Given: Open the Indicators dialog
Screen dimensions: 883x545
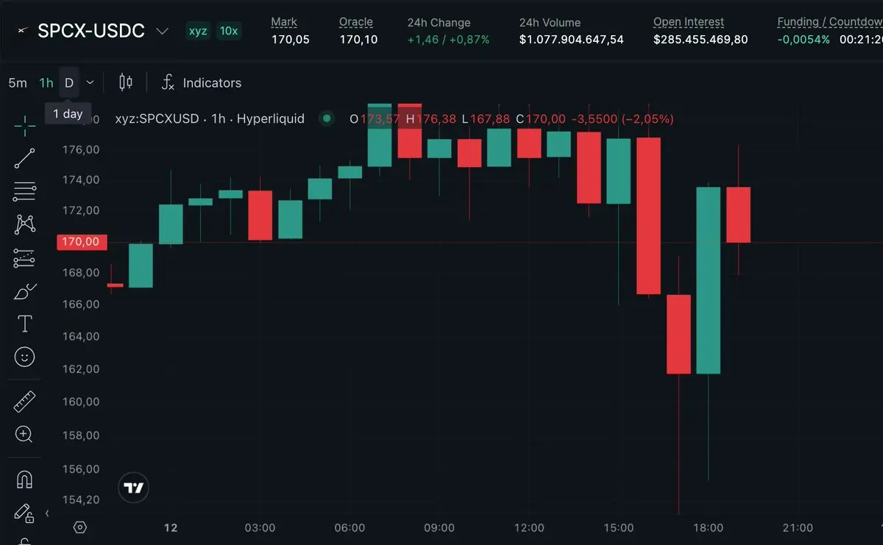Looking at the screenshot, I should click(x=201, y=82).
